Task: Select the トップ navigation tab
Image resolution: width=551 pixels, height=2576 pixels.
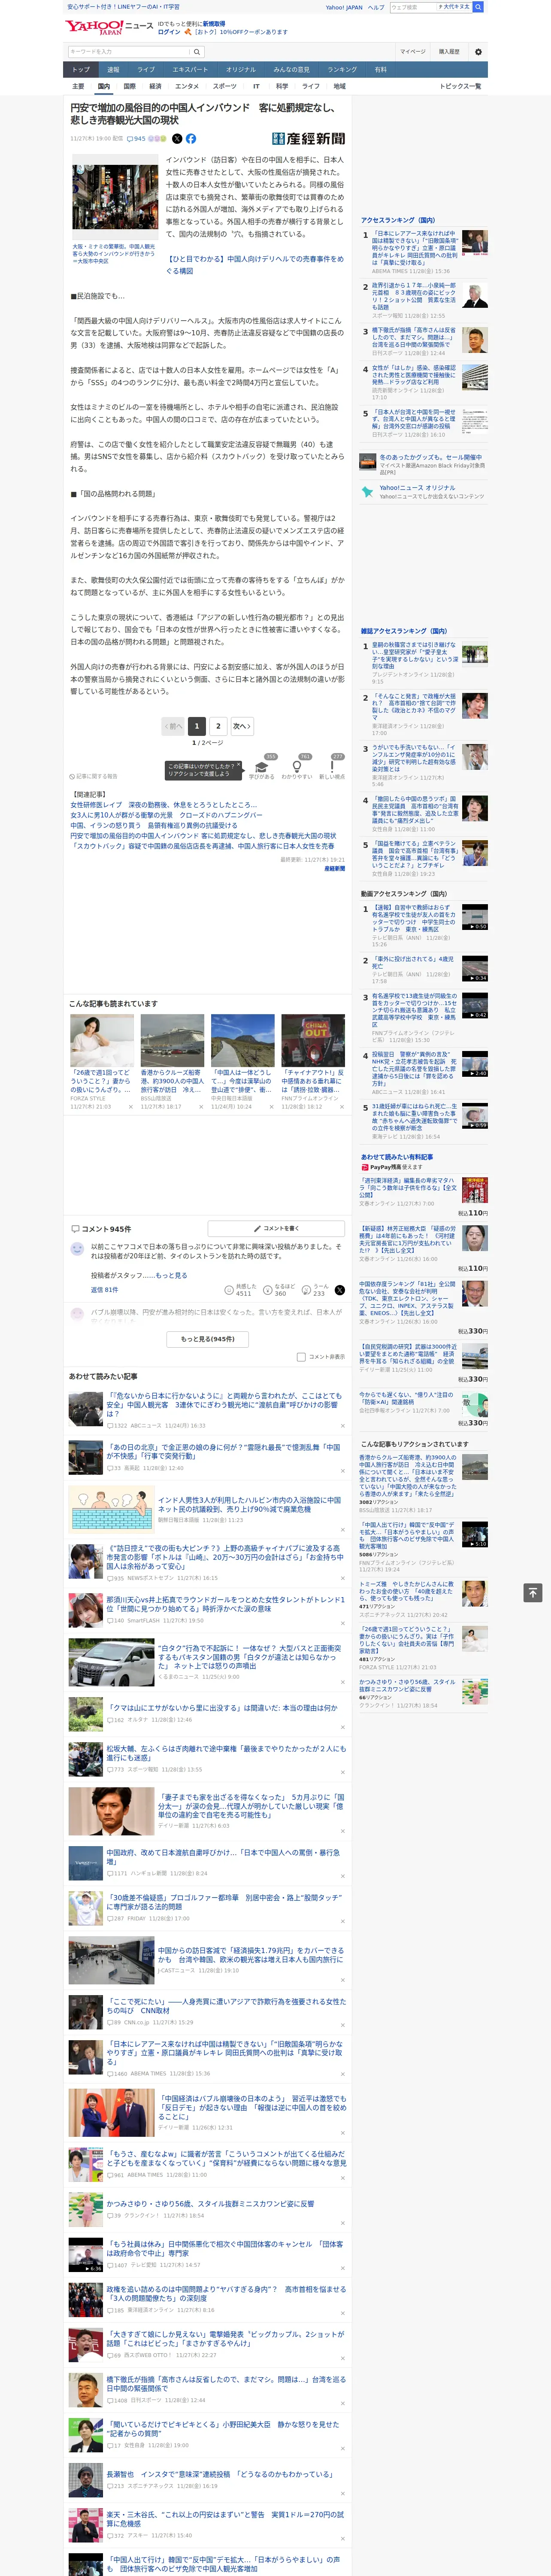Action: [x=81, y=69]
